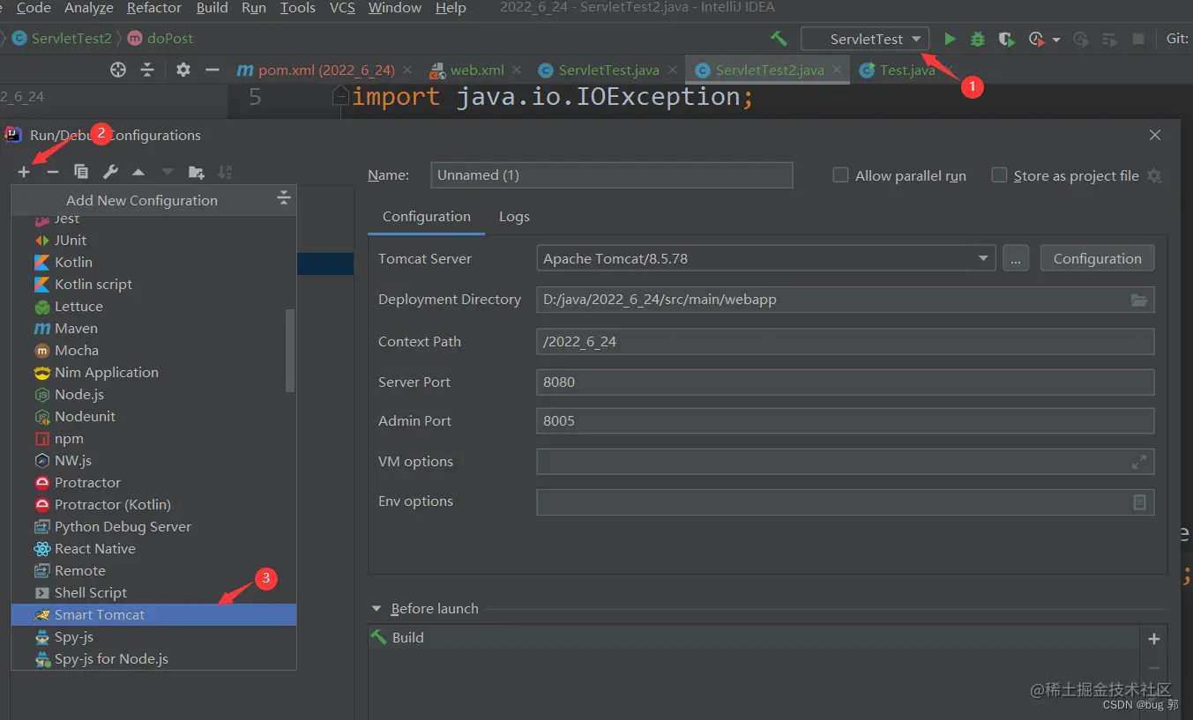Viewport: 1193px width, 720px height.
Task: Open the Window menu
Action: [395, 8]
